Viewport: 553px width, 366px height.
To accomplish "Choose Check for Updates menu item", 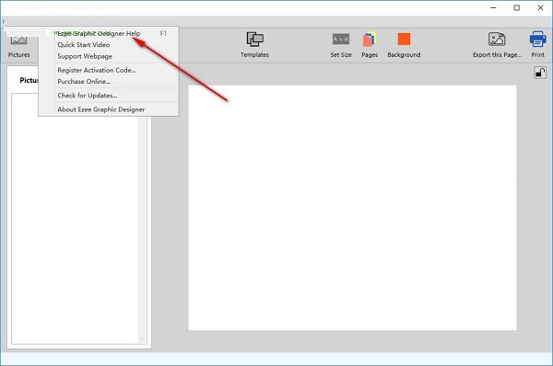I will (x=108, y=96).
